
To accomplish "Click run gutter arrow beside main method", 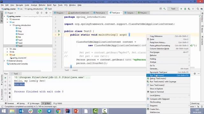I will [x=59, y=35].
